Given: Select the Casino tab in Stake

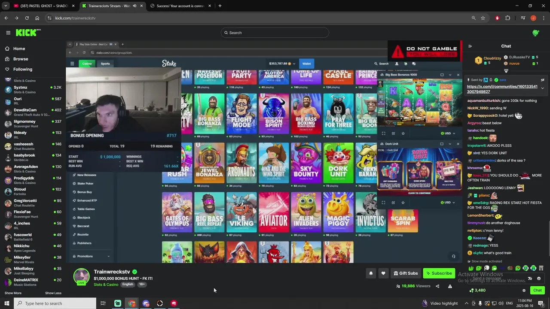Looking at the screenshot, I should (87, 64).
